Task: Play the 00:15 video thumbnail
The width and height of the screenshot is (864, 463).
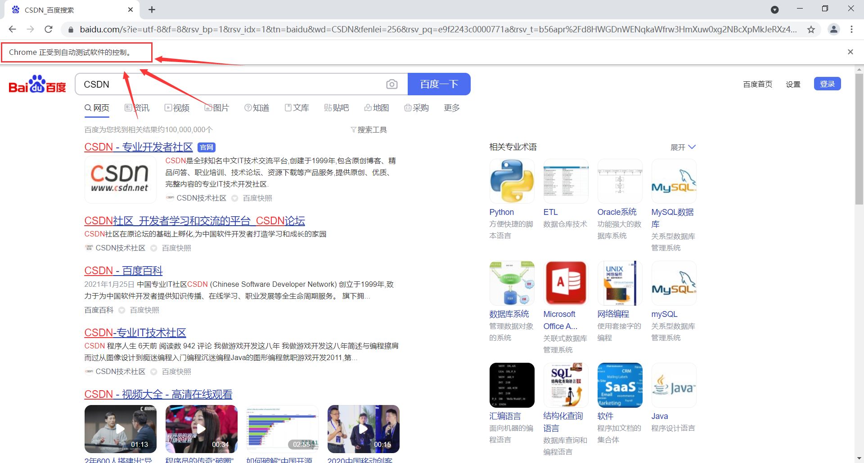Action: [363, 429]
